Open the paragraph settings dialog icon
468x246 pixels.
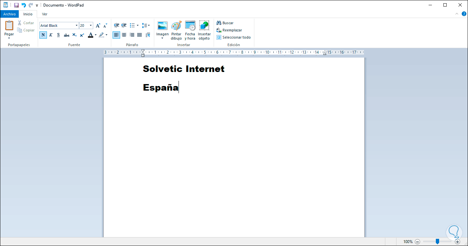[148, 35]
